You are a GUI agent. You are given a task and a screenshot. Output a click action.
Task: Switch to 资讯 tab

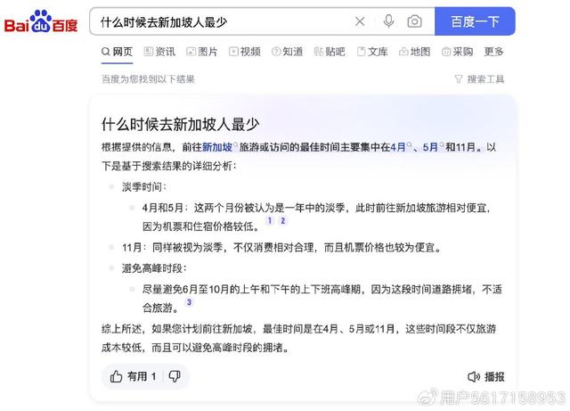pos(159,52)
